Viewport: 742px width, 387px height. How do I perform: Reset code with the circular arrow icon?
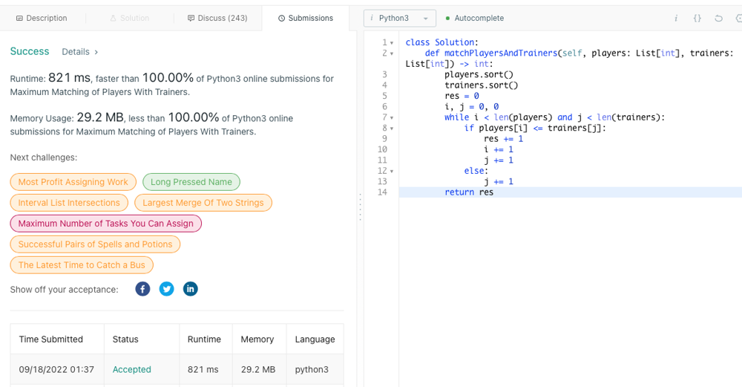pyautogui.click(x=718, y=18)
